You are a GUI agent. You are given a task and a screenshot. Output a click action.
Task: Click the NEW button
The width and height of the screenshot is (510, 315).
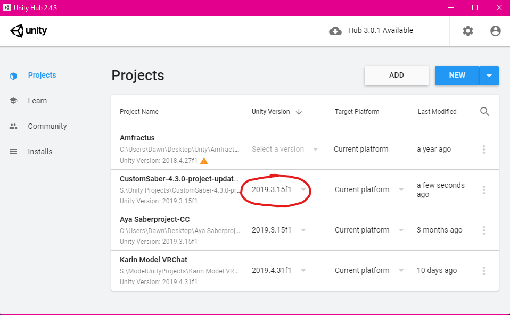(457, 75)
